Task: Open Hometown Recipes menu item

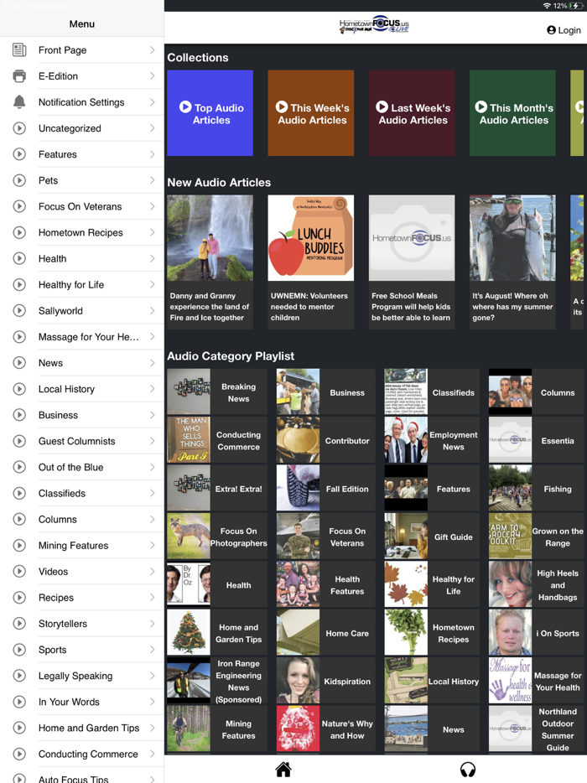Action: click(82, 233)
